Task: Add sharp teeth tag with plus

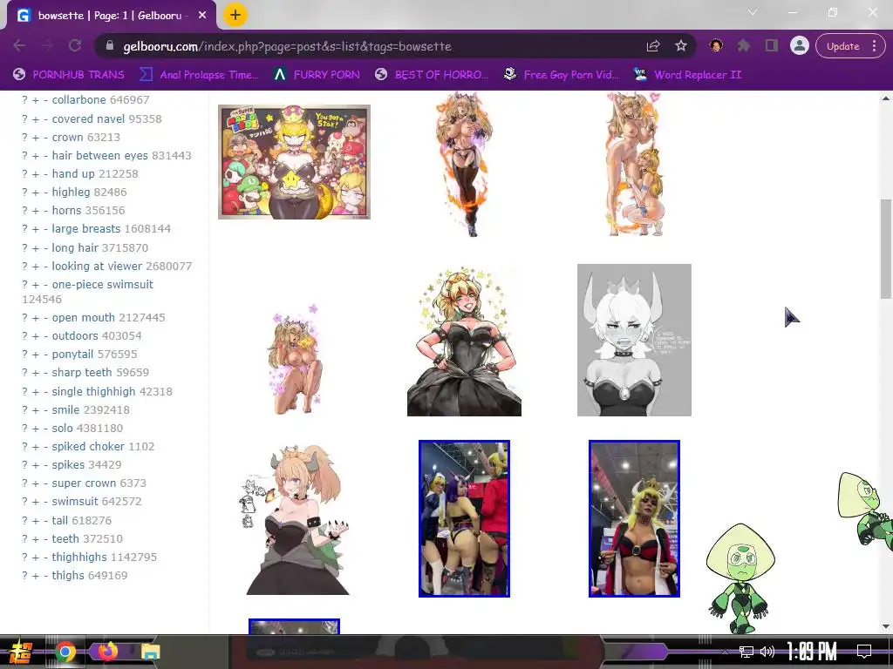Action: [x=35, y=373]
